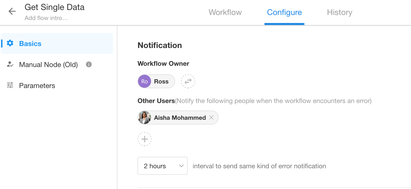
Task: Switch to the Workflow tab
Action: point(225,12)
